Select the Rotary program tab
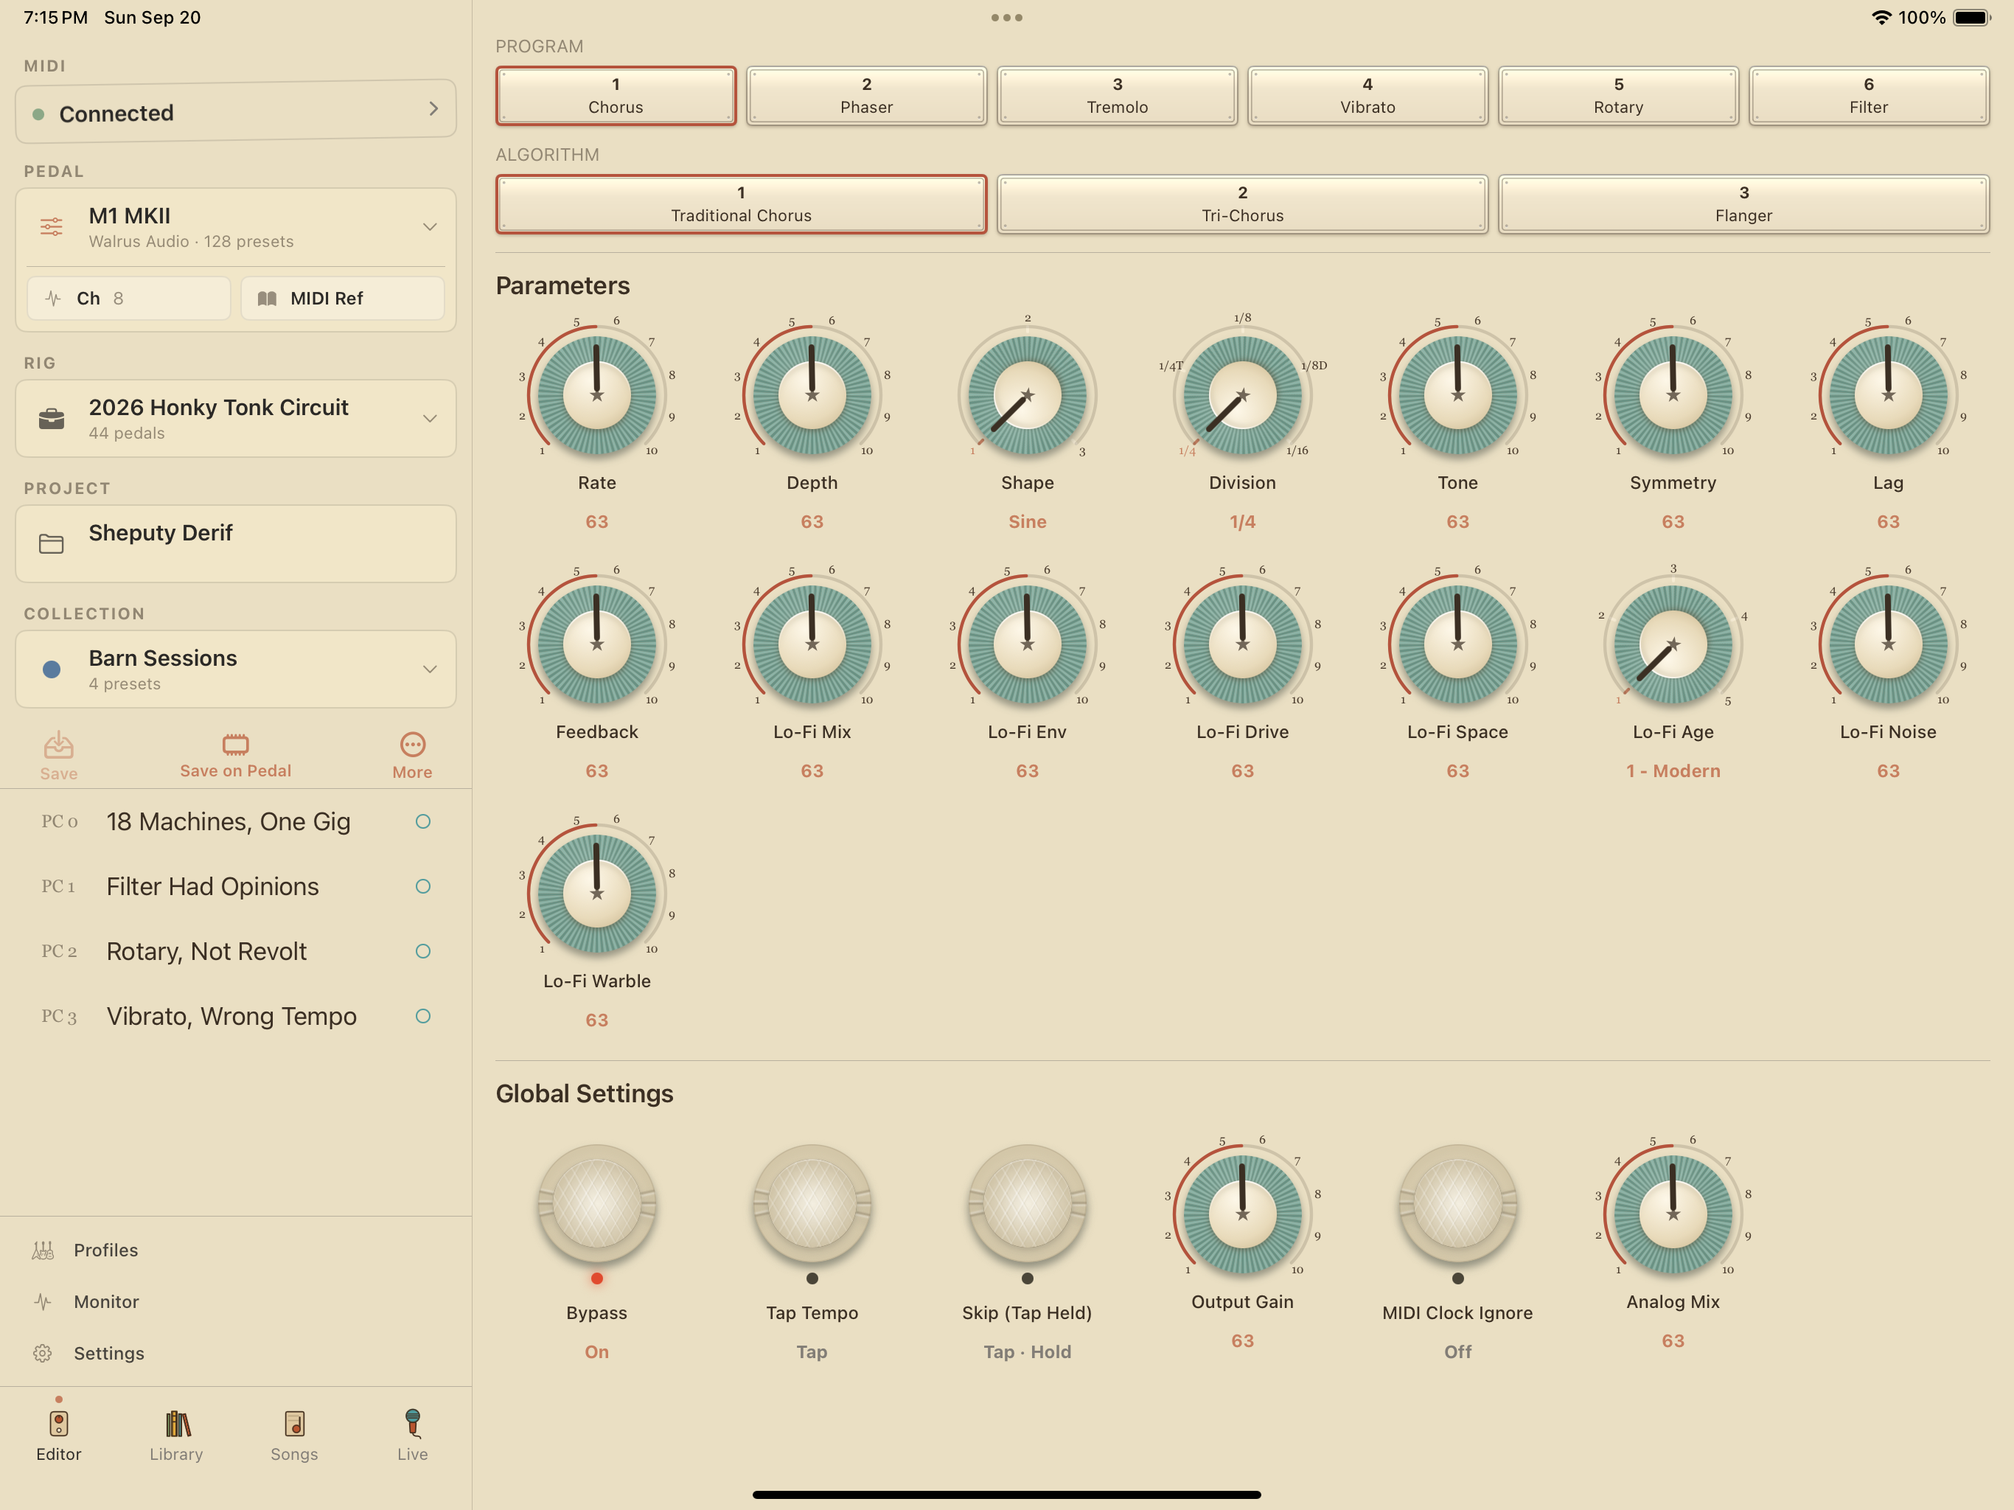This screenshot has height=1510, width=2014. pyautogui.click(x=1618, y=96)
